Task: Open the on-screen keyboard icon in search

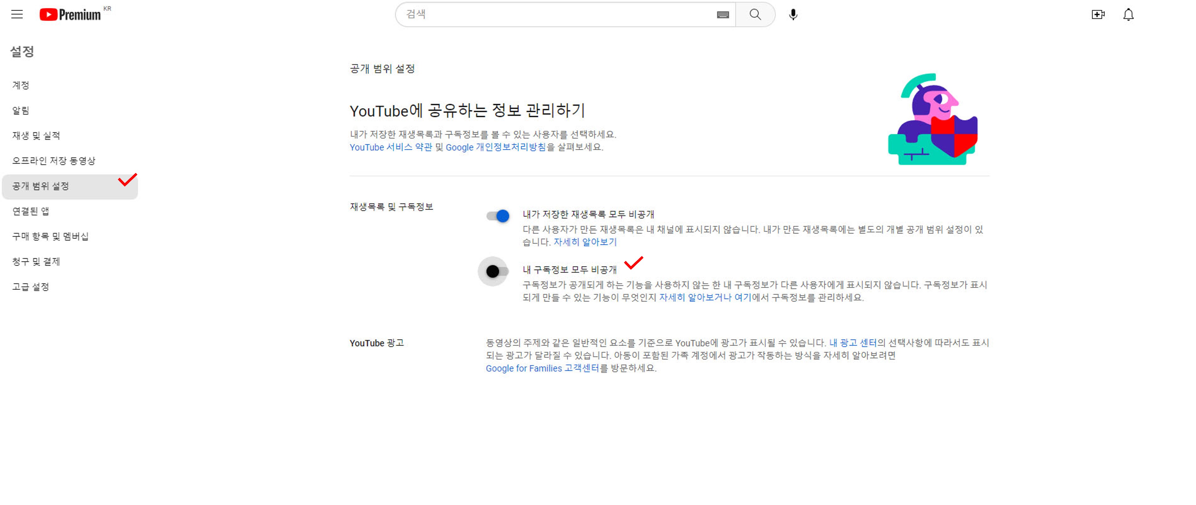Action: [722, 15]
